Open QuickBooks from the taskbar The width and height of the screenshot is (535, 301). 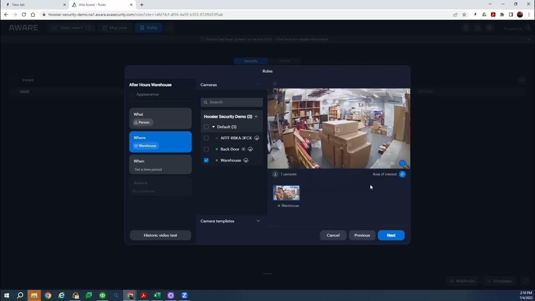pyautogui.click(x=102, y=295)
